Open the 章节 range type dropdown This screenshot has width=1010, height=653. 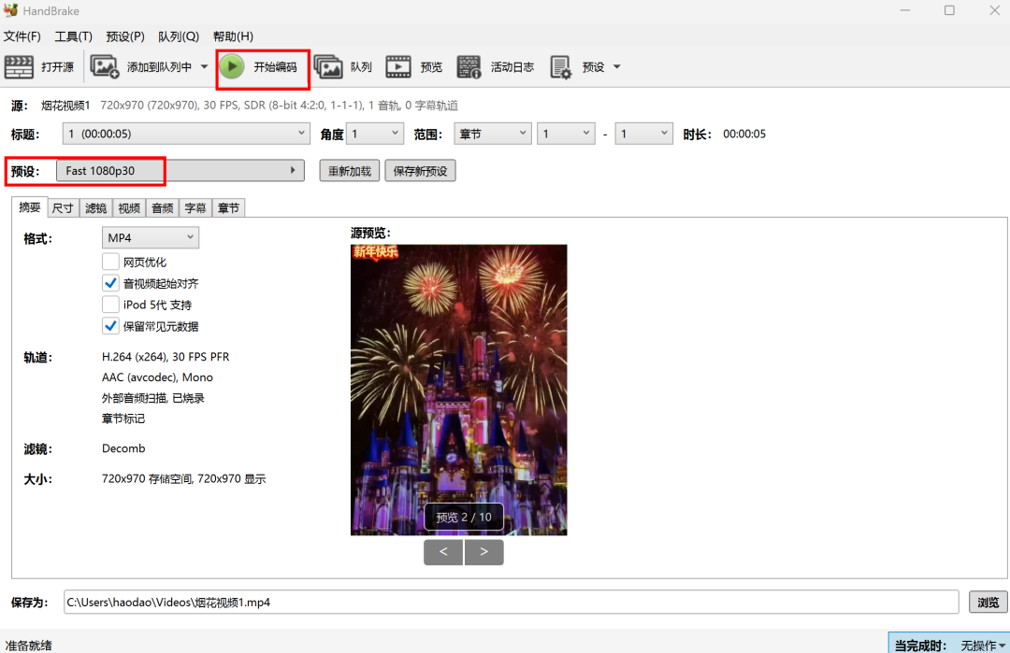tap(493, 135)
